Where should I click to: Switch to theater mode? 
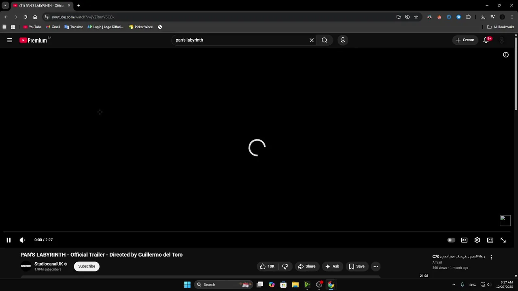pos(490,240)
